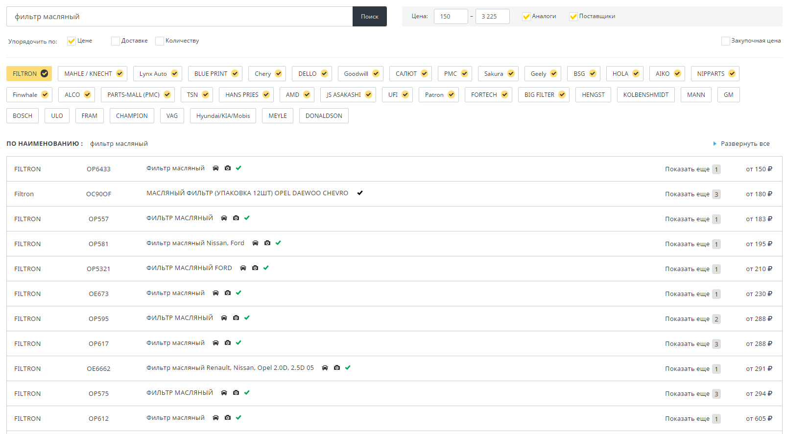Show more offers for OP612
This screenshot has width=786, height=434.
(x=692, y=419)
